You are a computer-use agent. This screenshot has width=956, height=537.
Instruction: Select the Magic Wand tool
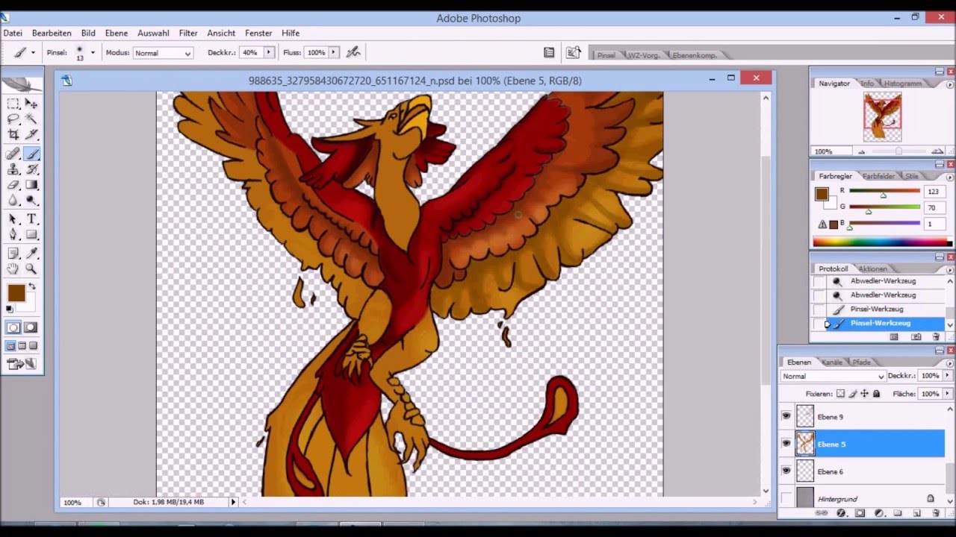(31, 119)
